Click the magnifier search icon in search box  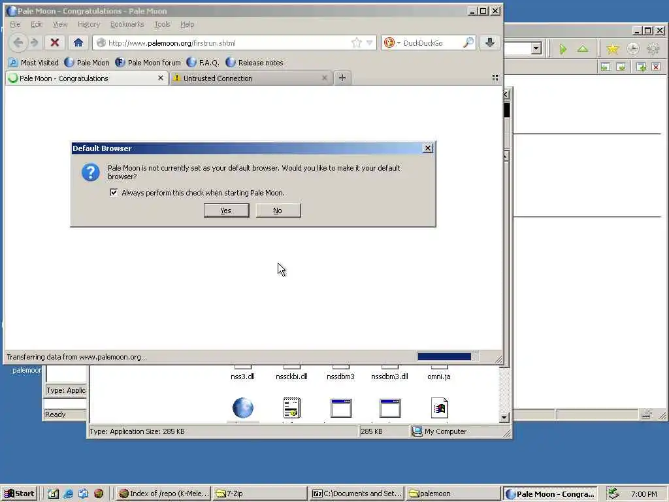tap(468, 42)
